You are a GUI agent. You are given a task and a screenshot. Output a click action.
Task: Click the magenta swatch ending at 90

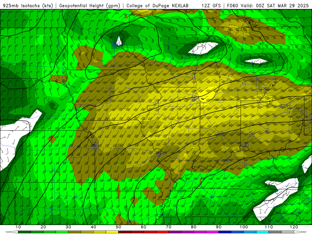click(213, 232)
